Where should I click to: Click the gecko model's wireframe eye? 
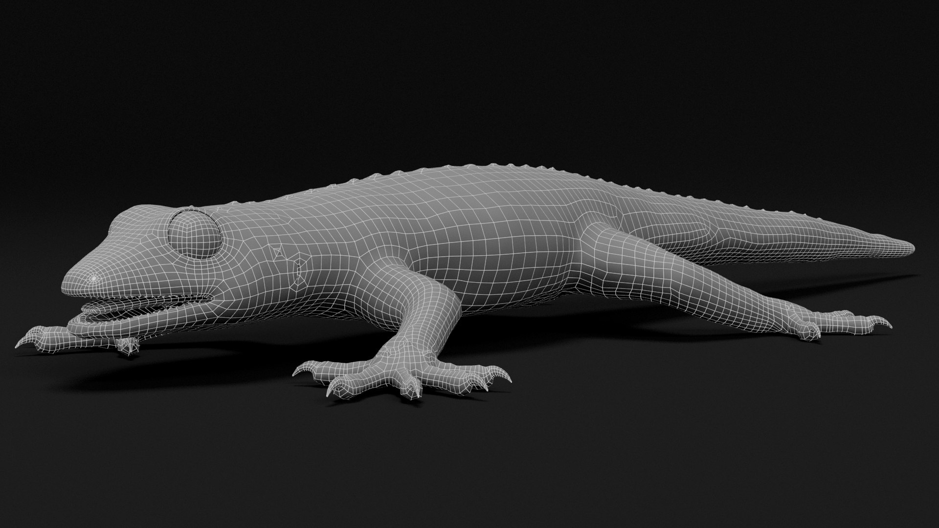point(194,234)
